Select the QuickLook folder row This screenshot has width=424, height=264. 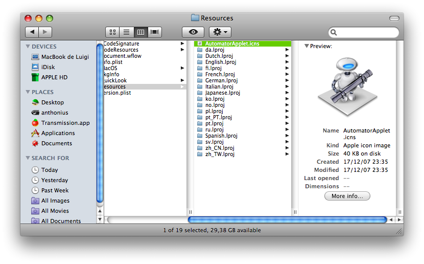click(x=145, y=80)
